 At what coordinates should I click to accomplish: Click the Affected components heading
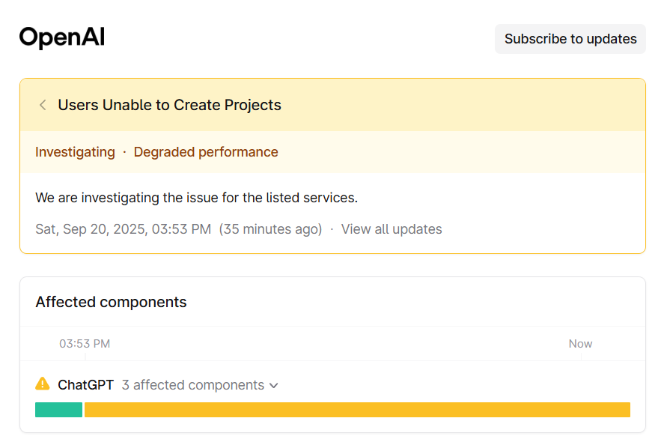(x=111, y=302)
